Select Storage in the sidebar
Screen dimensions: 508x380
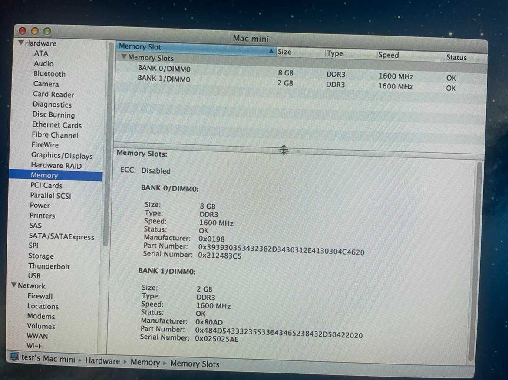(x=41, y=256)
